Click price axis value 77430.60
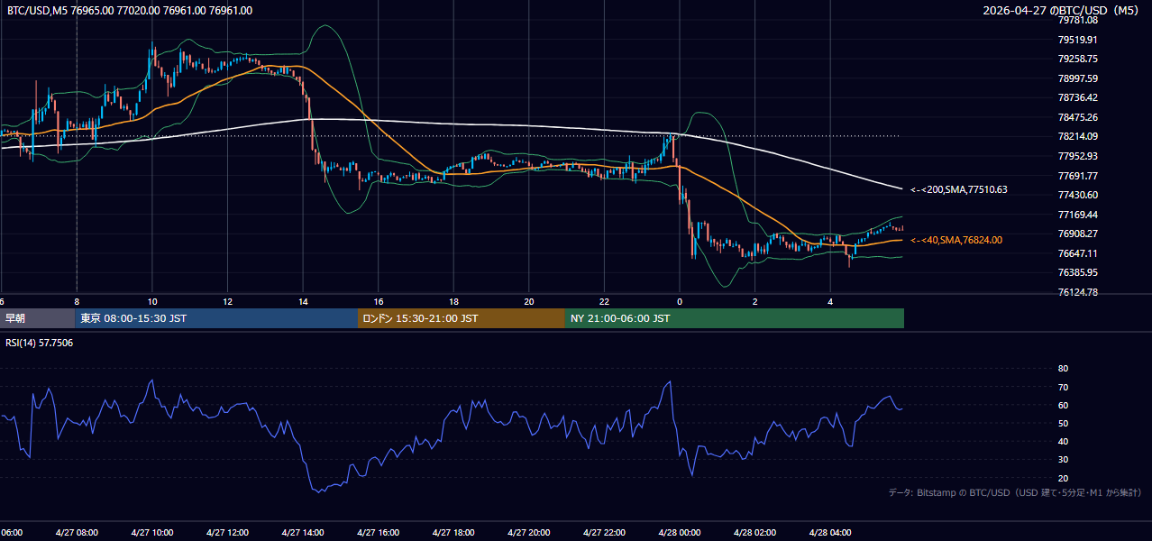This screenshot has height=541, width=1152. (x=1077, y=195)
